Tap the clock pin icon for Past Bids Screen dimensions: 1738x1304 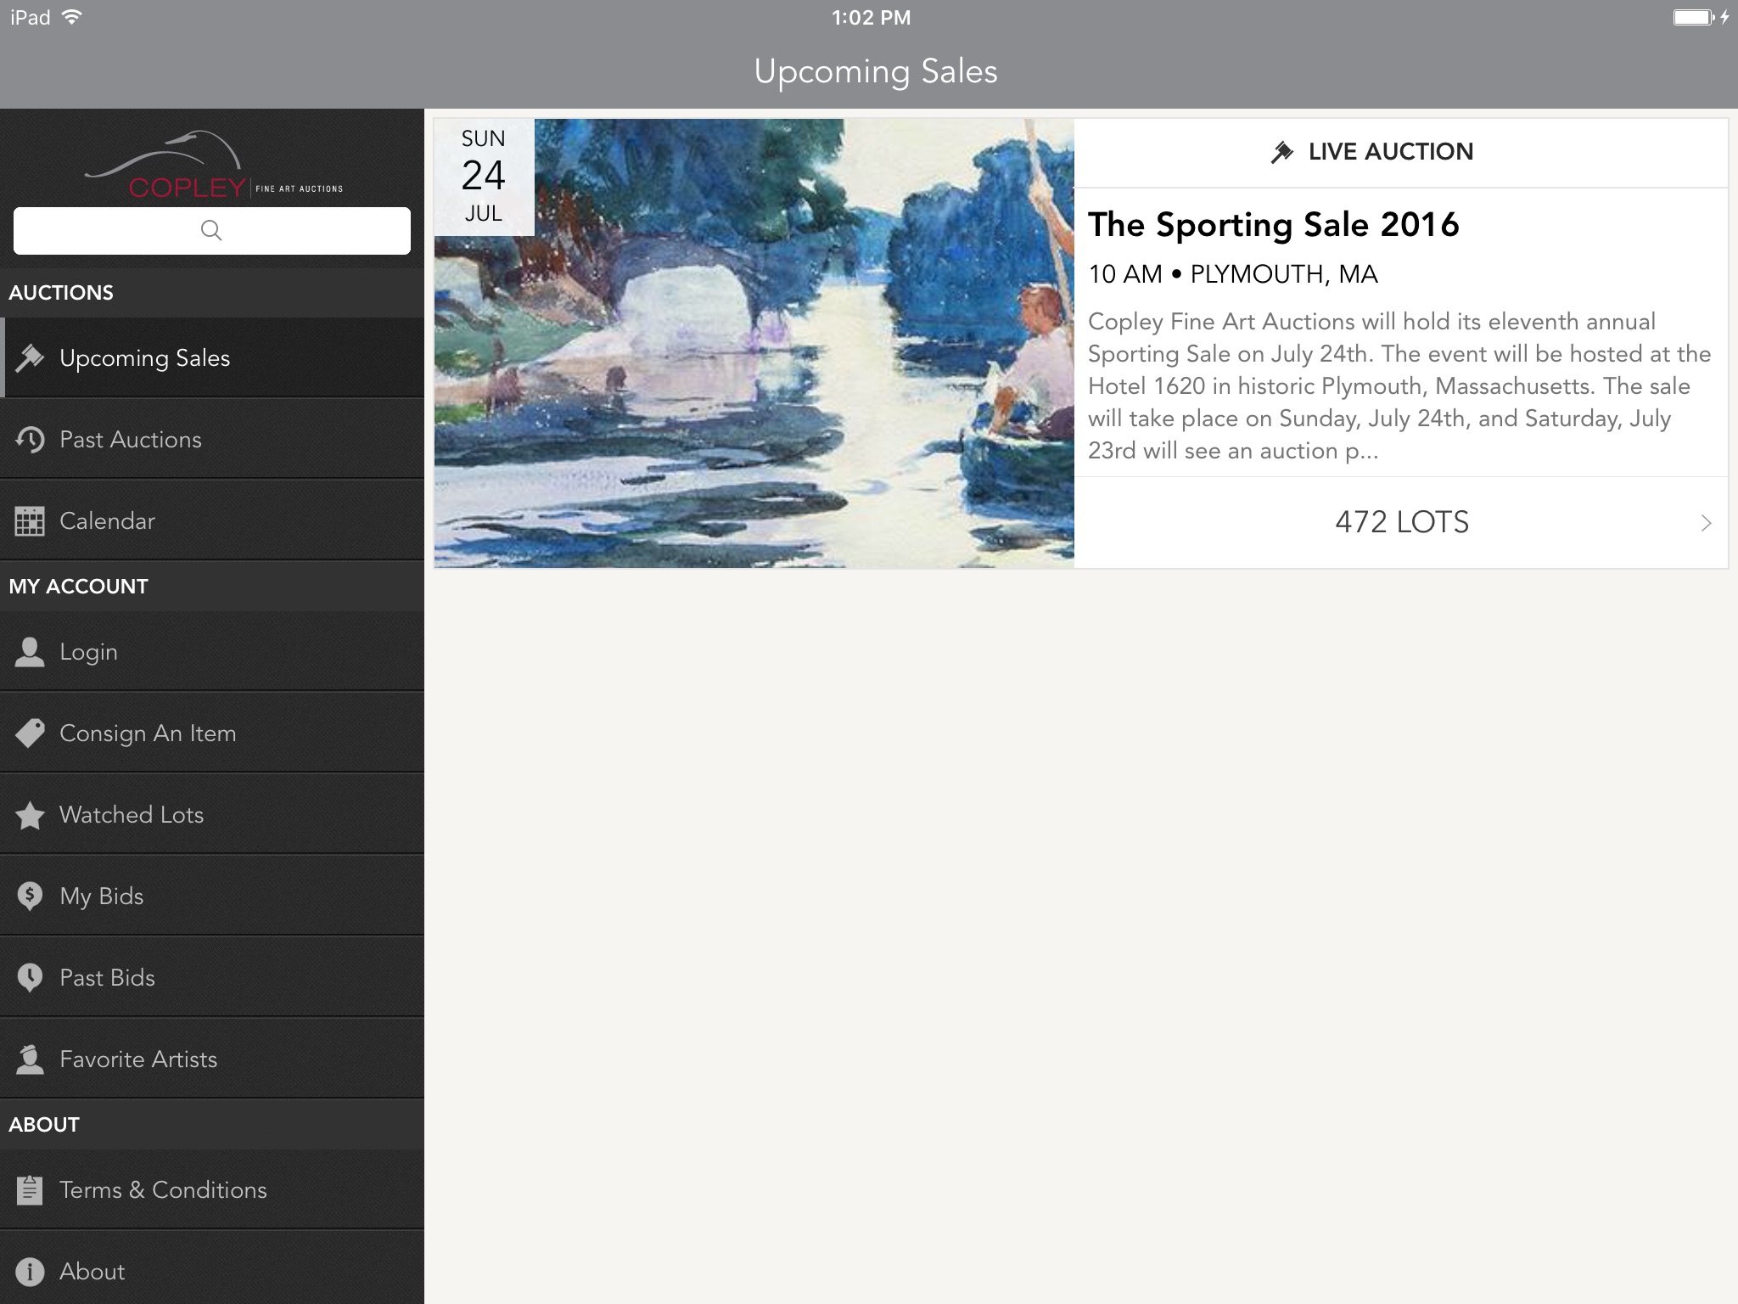pyautogui.click(x=30, y=978)
